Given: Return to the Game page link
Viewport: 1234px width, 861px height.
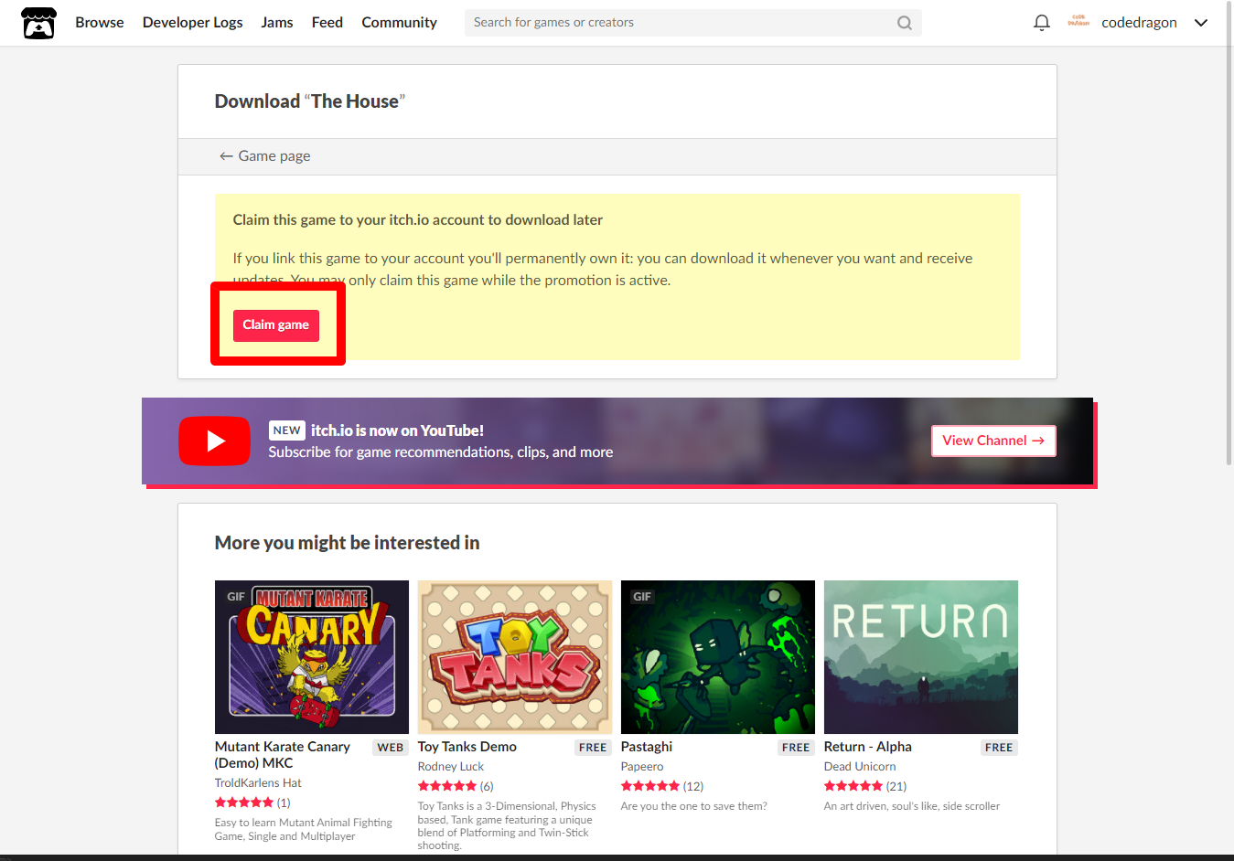Looking at the screenshot, I should click(265, 156).
